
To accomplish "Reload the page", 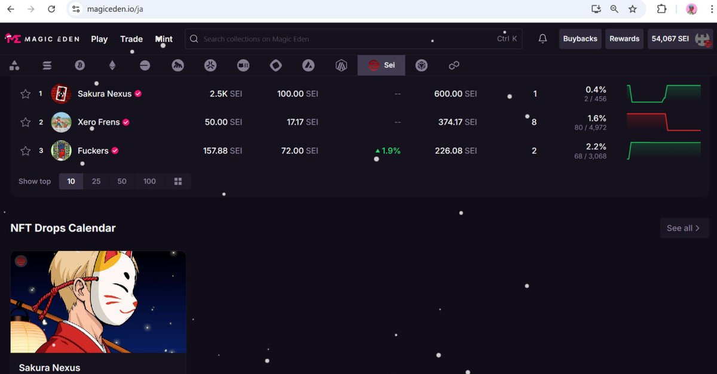I will click(51, 9).
